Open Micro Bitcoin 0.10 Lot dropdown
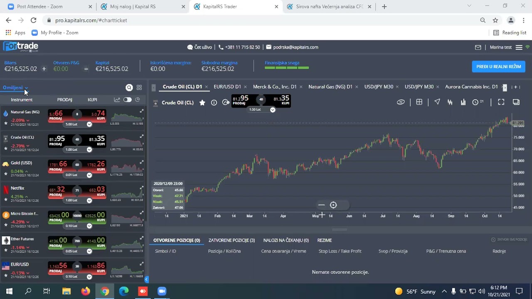 pyautogui.click(x=89, y=225)
